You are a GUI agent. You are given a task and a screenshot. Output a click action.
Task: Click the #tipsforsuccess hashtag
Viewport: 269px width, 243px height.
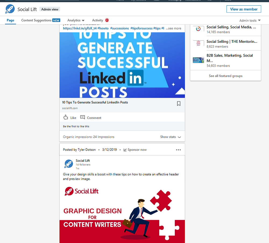141,28
